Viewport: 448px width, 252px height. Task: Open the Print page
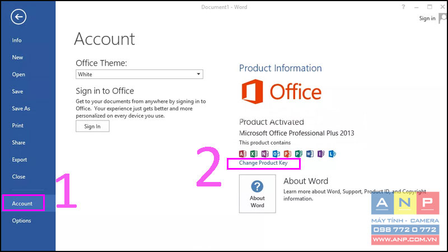coord(18,125)
